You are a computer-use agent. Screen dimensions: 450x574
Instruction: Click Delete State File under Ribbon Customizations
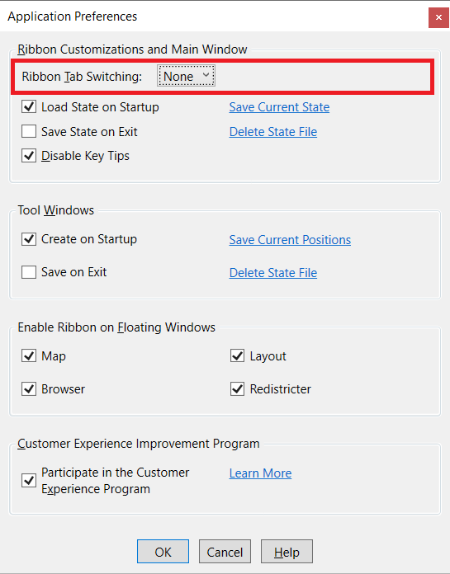pos(273,131)
